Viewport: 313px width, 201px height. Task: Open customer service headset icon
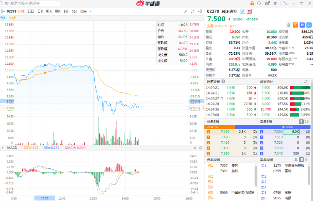coord(259,3)
